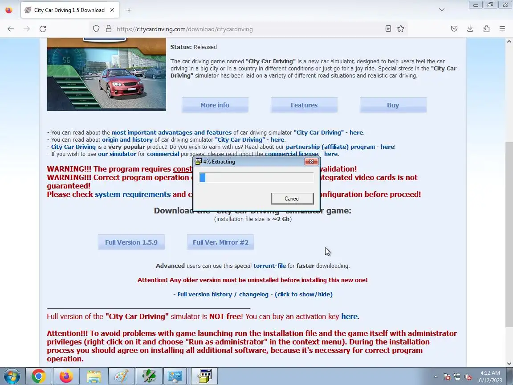This screenshot has width=513, height=385.
Task: Open the extensions puzzle icon
Action: 486,29
